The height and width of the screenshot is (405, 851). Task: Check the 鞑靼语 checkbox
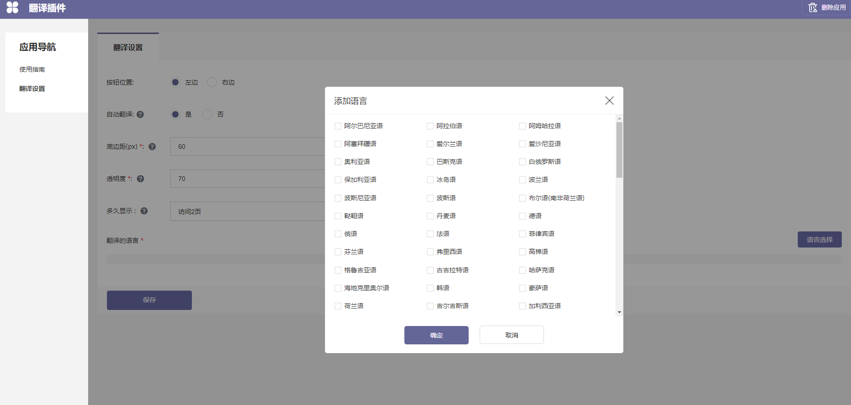(338, 216)
